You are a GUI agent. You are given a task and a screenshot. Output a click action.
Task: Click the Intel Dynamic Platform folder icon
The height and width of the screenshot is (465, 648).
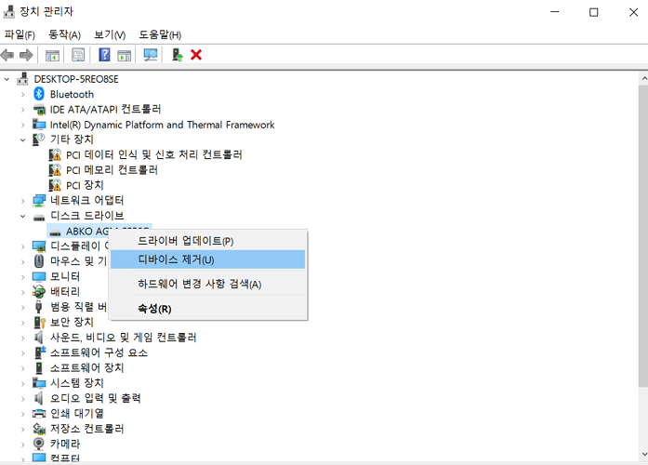click(39, 125)
